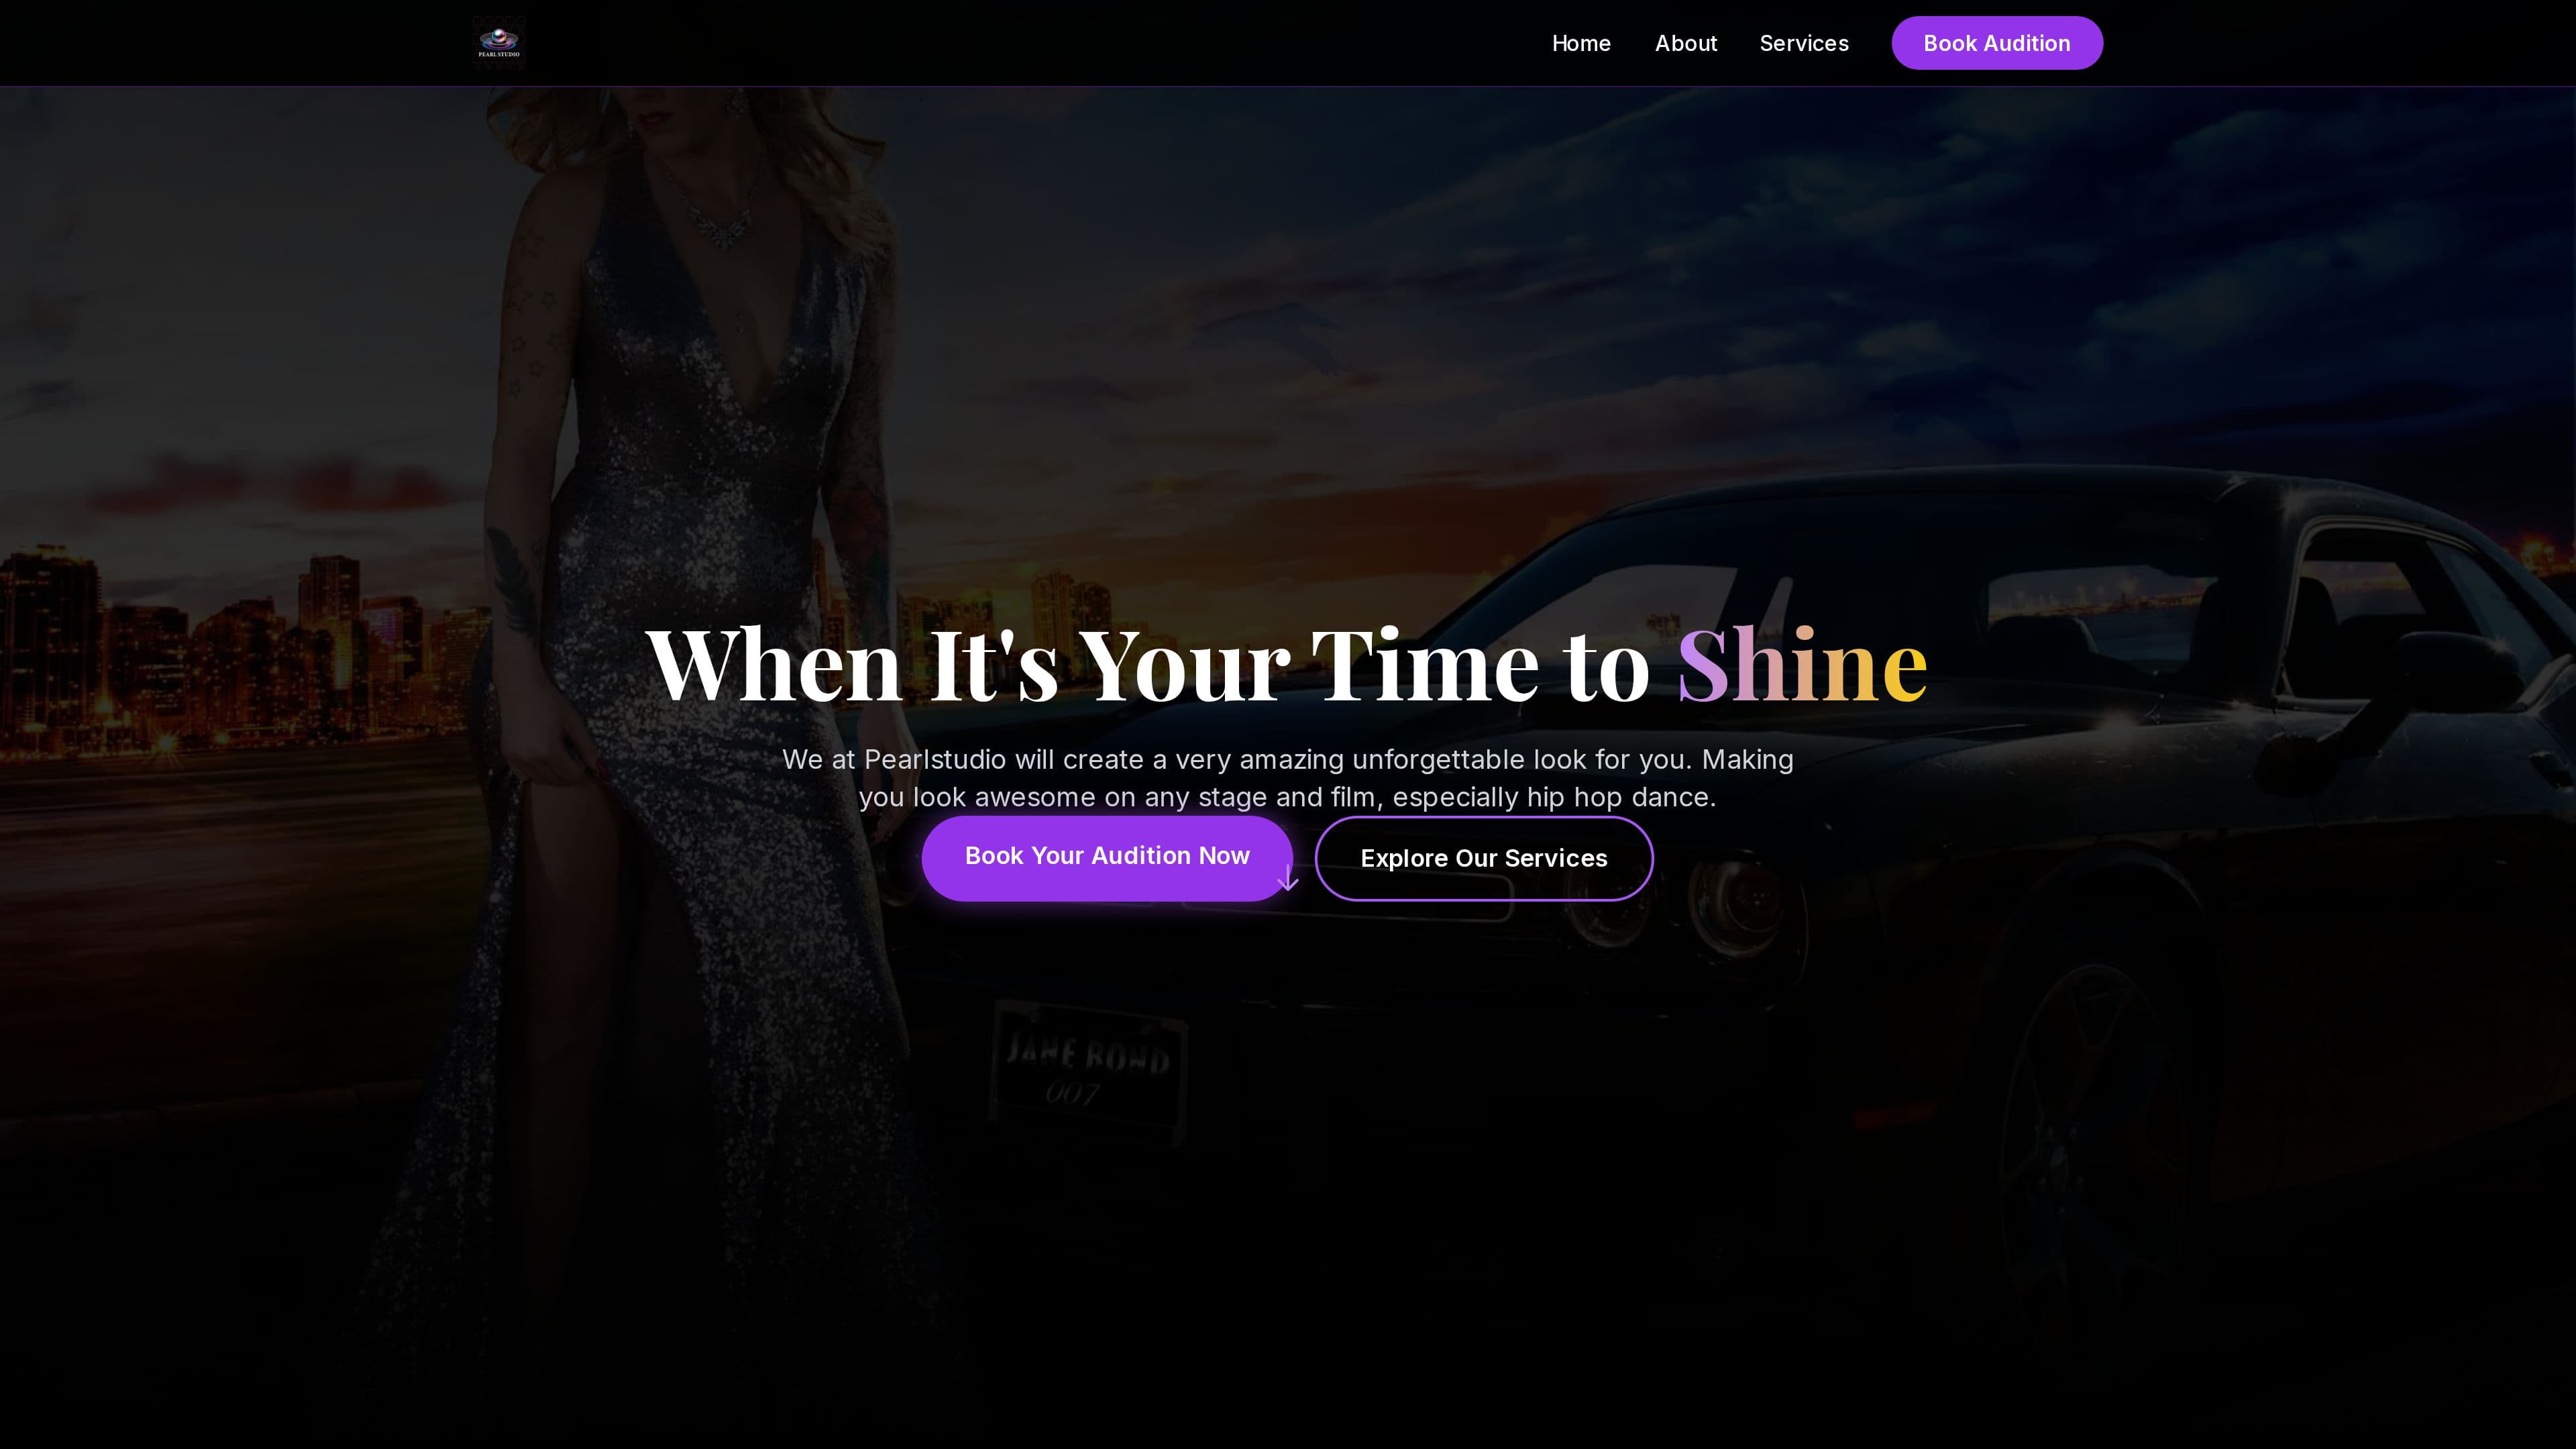Click the Pearl Studio logo
This screenshot has width=2576, height=1449.
498,43
